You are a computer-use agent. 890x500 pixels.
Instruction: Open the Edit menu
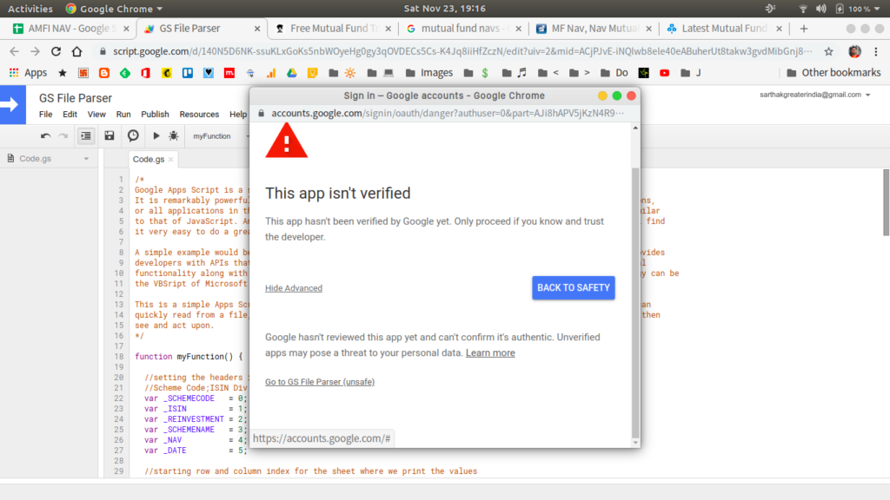click(x=70, y=114)
